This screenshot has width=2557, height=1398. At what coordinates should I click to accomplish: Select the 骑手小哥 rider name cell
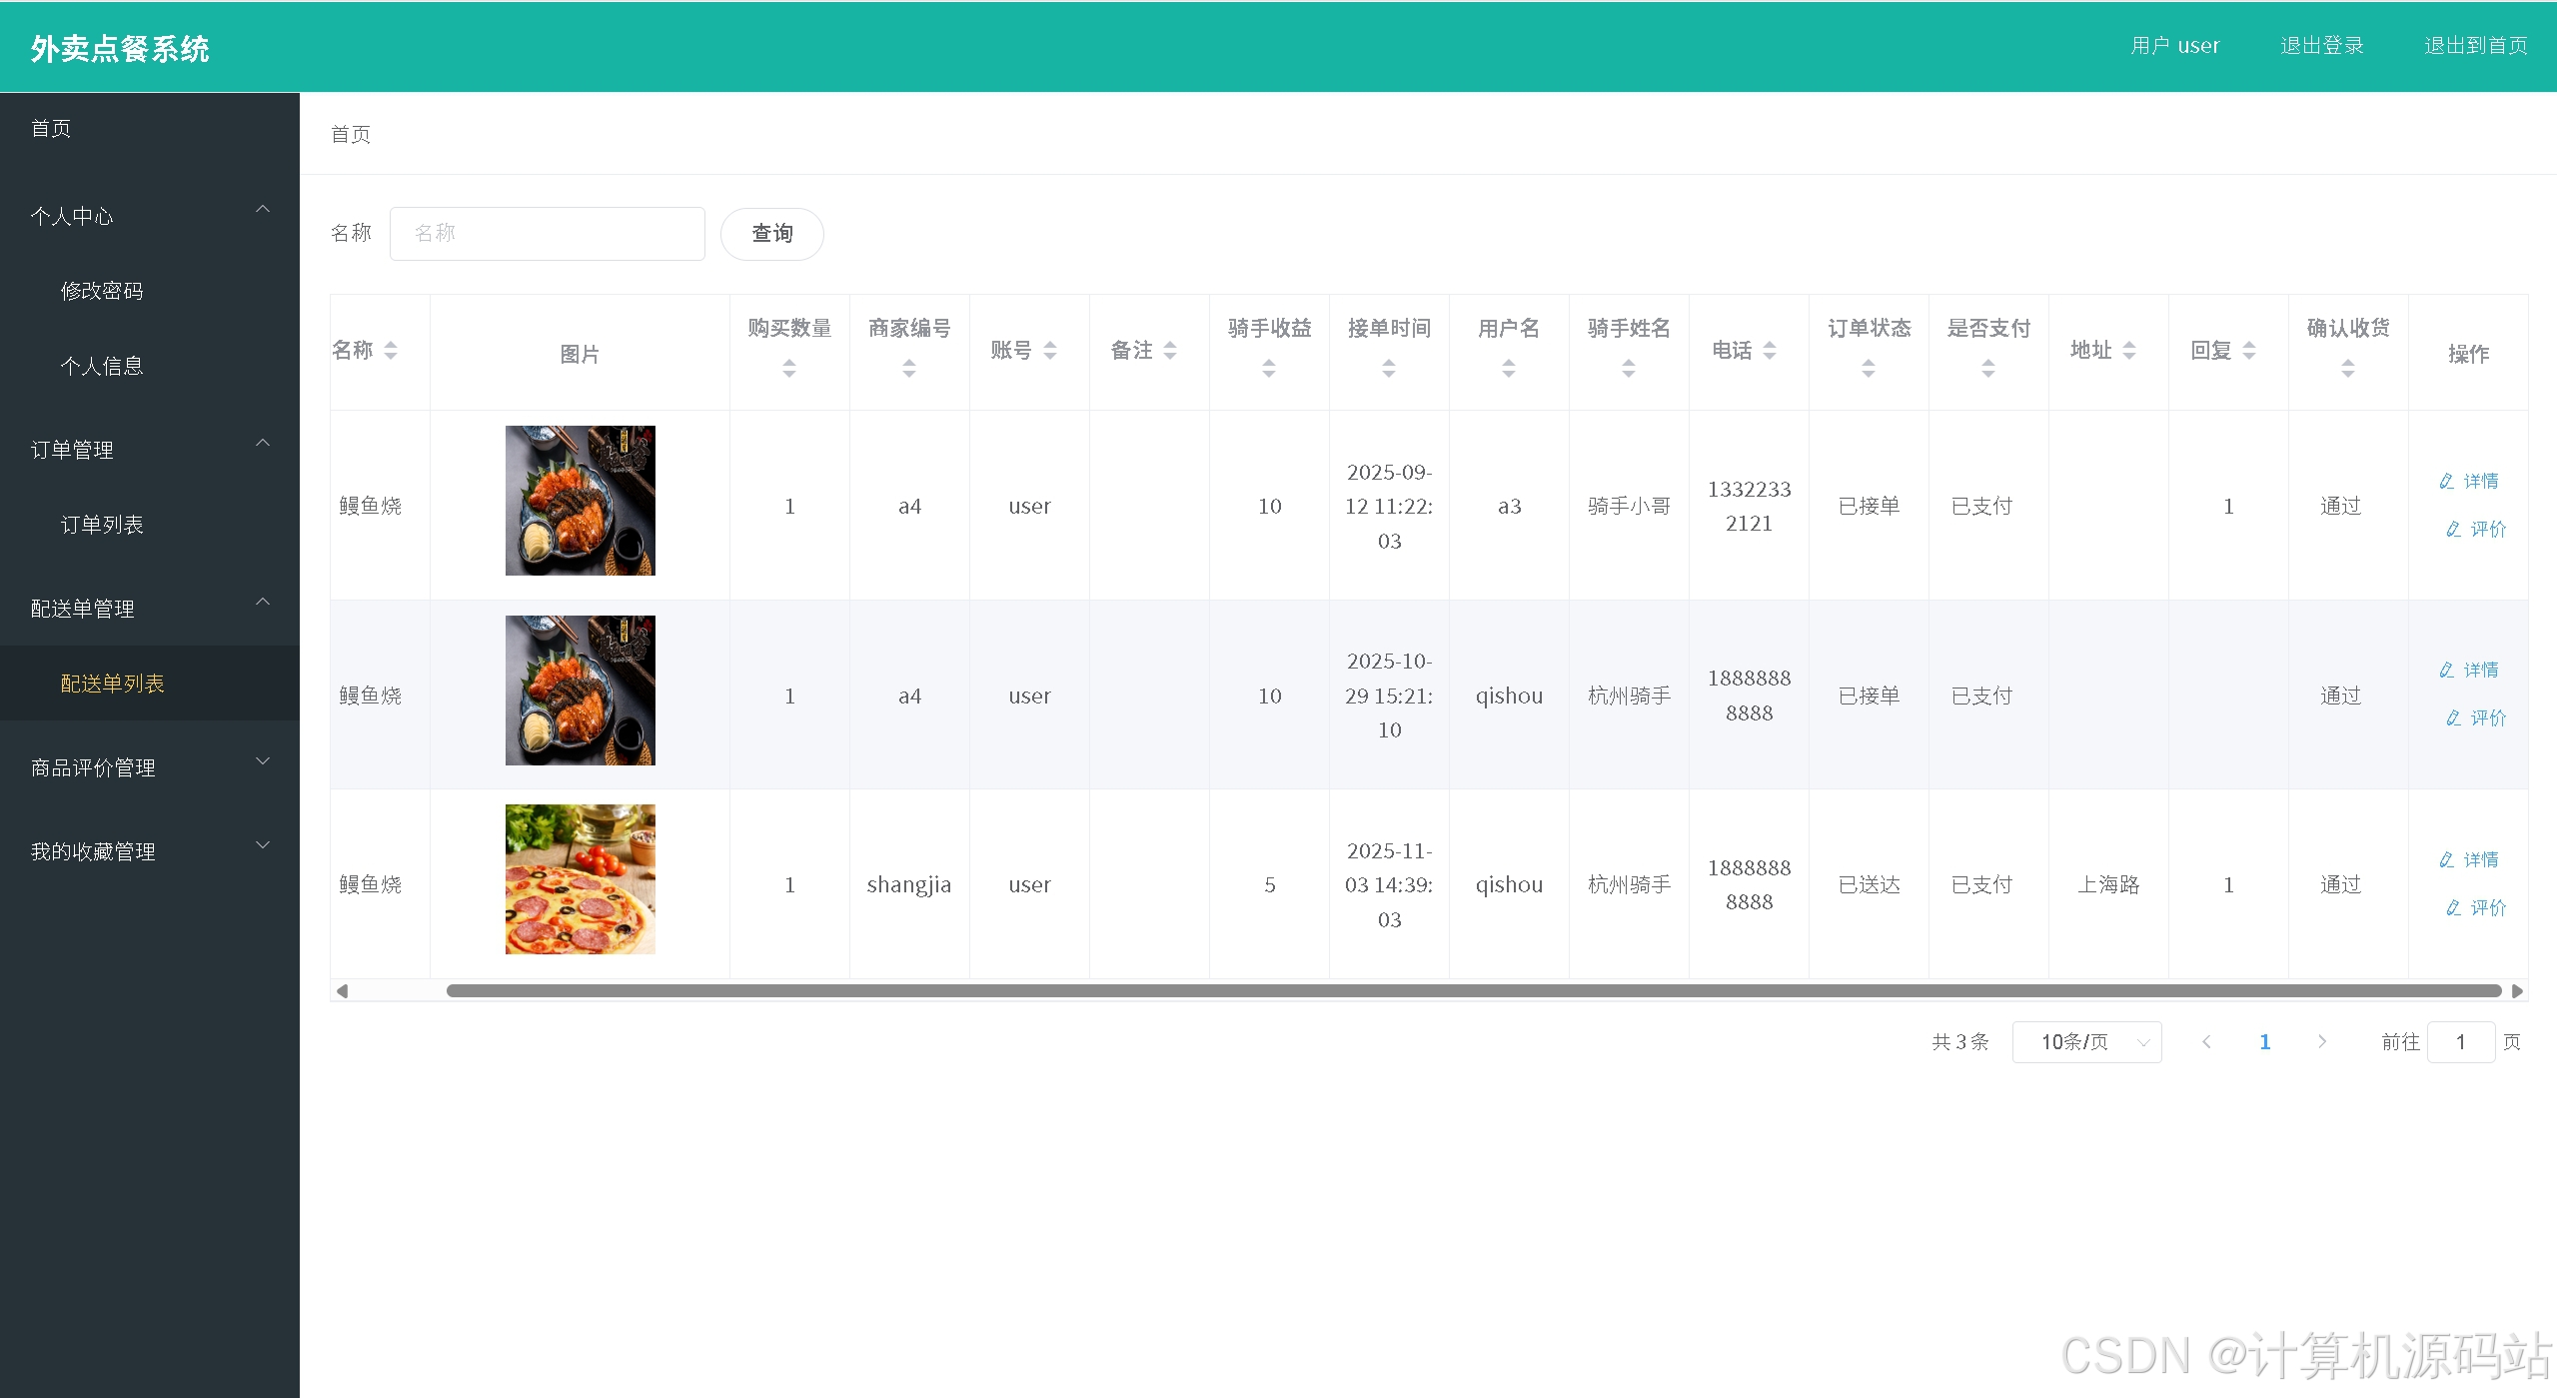point(1629,507)
